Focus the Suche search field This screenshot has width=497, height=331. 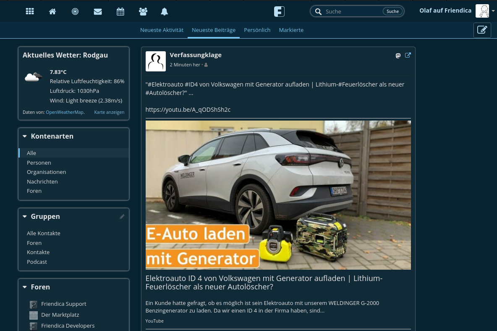(x=353, y=11)
